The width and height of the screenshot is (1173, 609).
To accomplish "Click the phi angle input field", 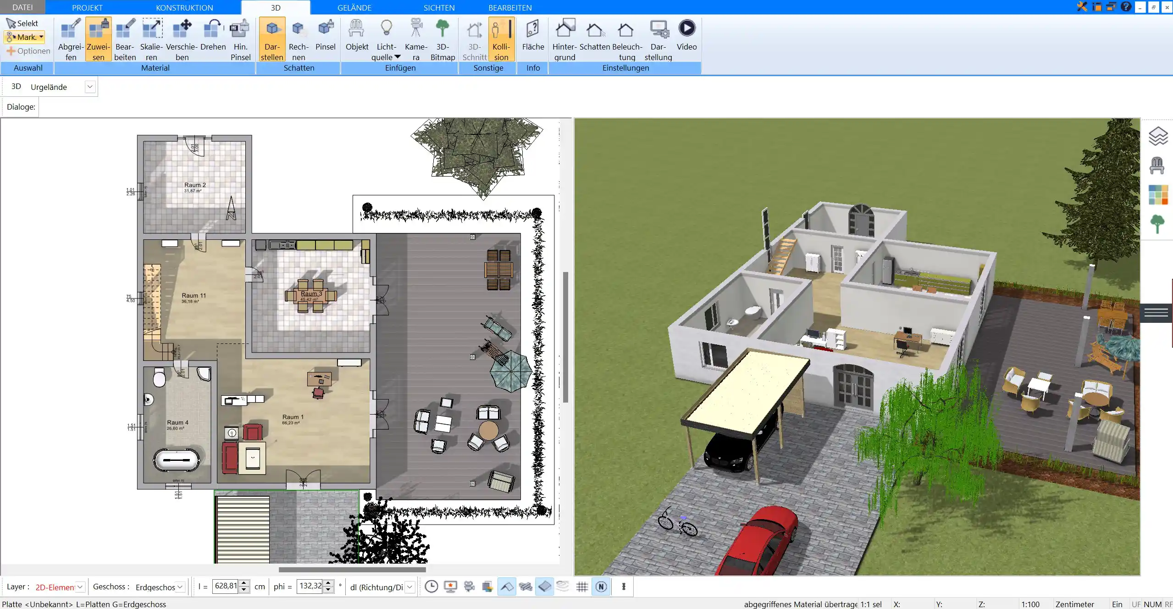I will point(310,586).
